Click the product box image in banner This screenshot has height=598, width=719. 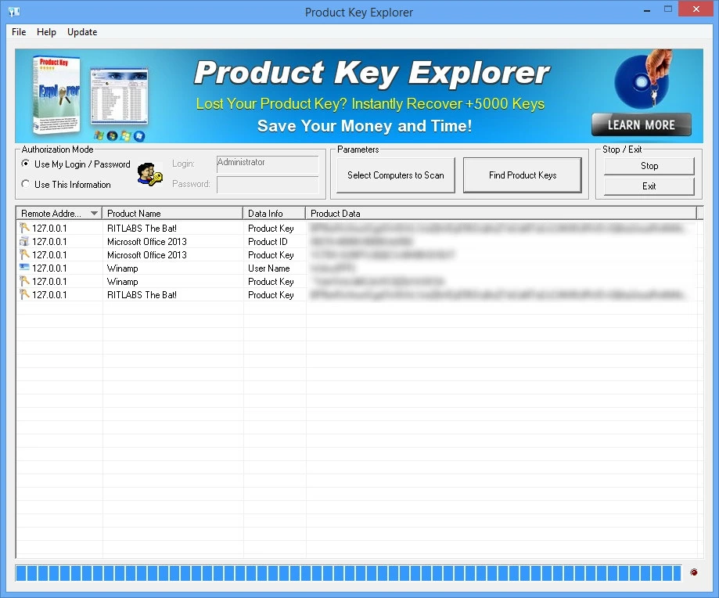click(56, 95)
